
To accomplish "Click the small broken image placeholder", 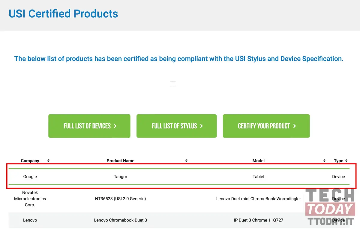I will click(173, 84).
